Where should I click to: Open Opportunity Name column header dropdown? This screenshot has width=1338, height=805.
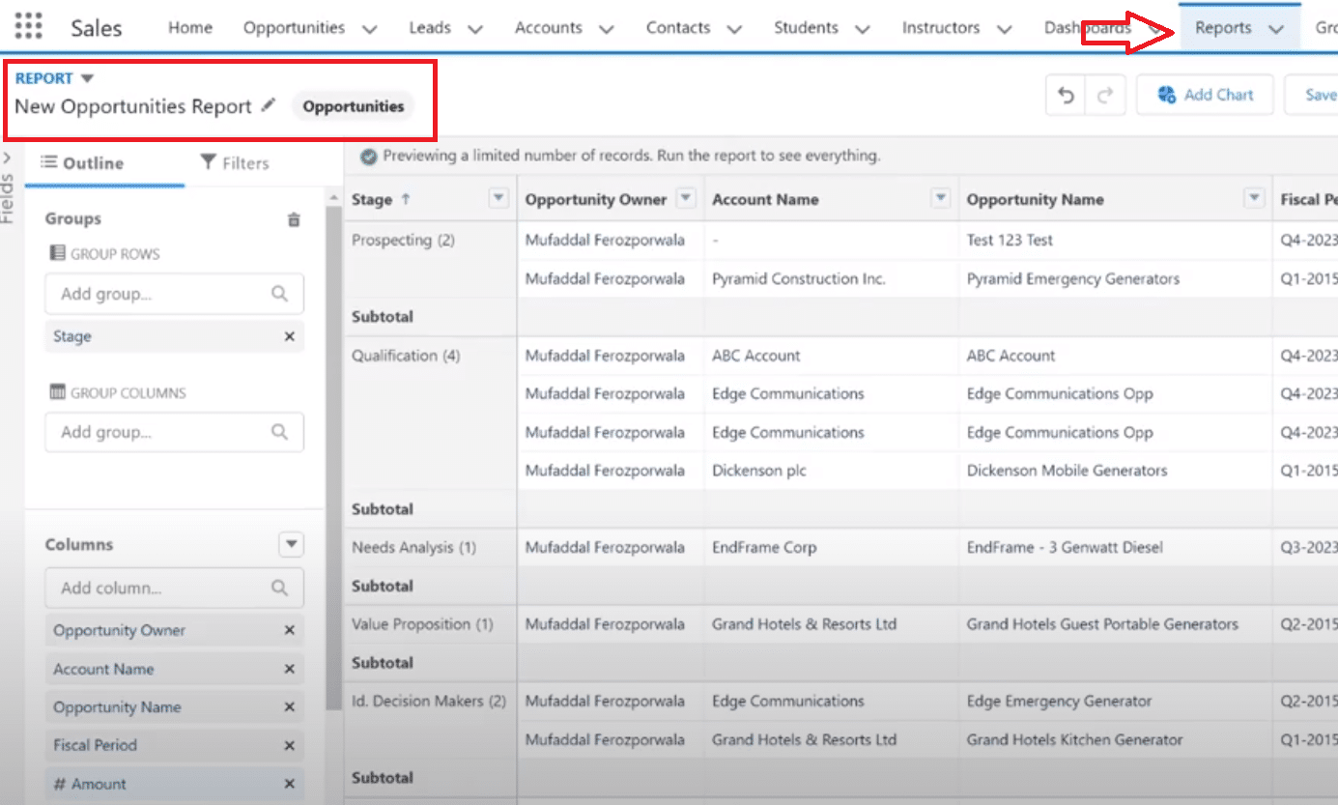pos(1254,199)
